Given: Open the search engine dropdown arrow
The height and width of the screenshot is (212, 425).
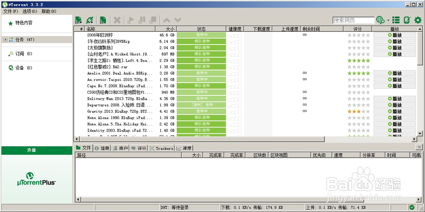Looking at the screenshot, I should tap(388, 20).
